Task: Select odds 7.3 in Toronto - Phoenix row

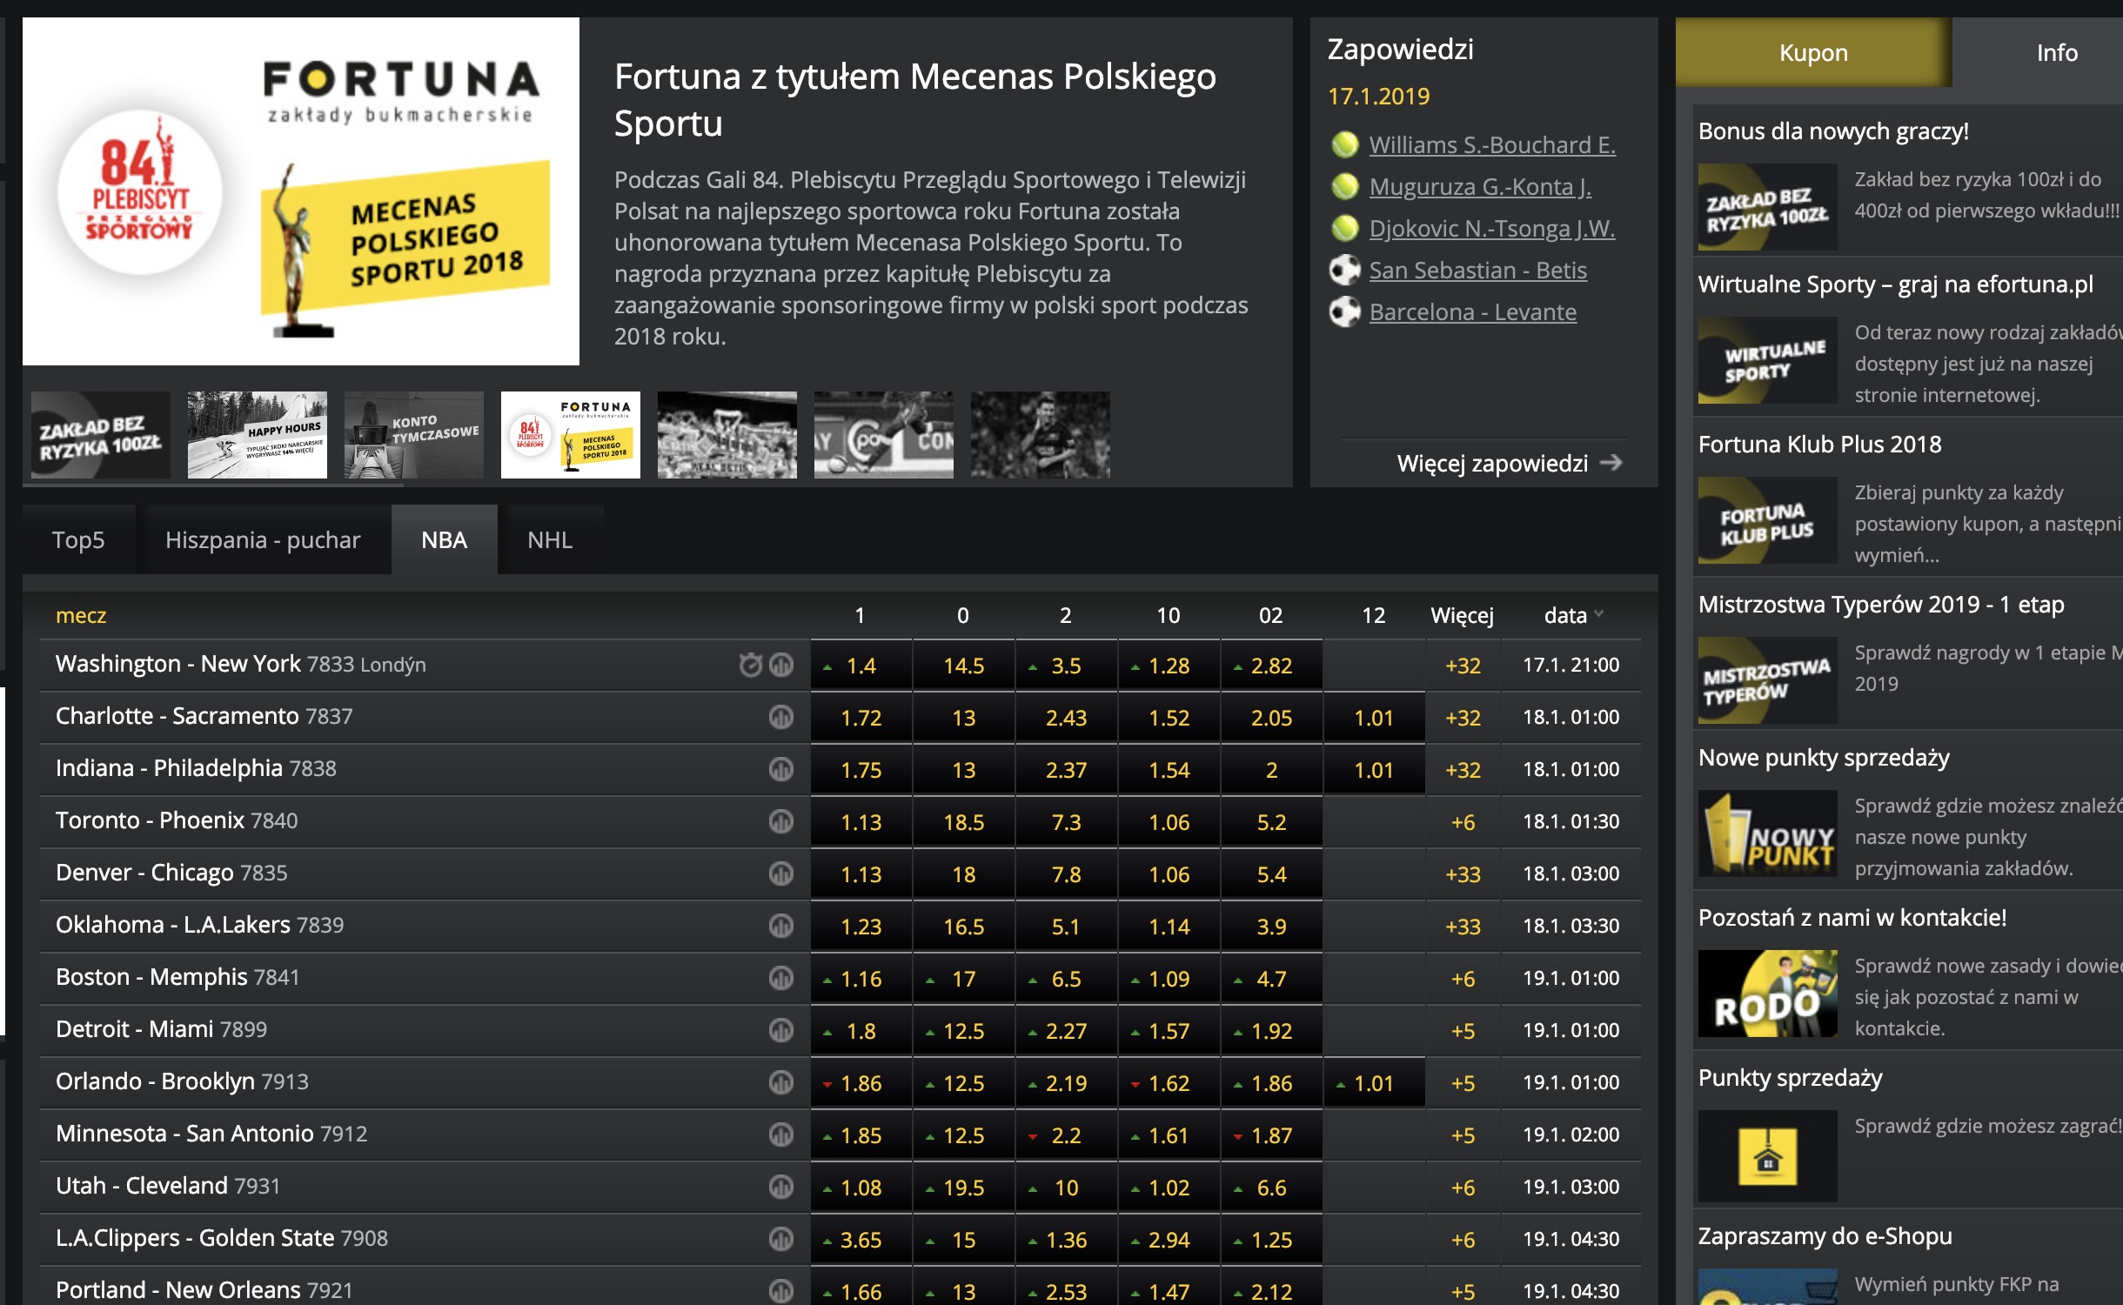Action: (x=1066, y=822)
